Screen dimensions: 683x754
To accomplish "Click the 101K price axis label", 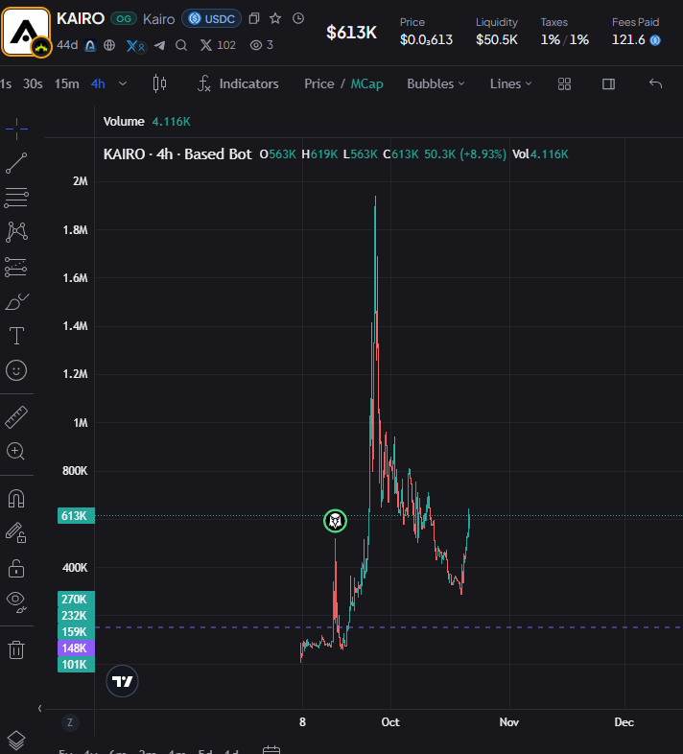I will click(76, 665).
